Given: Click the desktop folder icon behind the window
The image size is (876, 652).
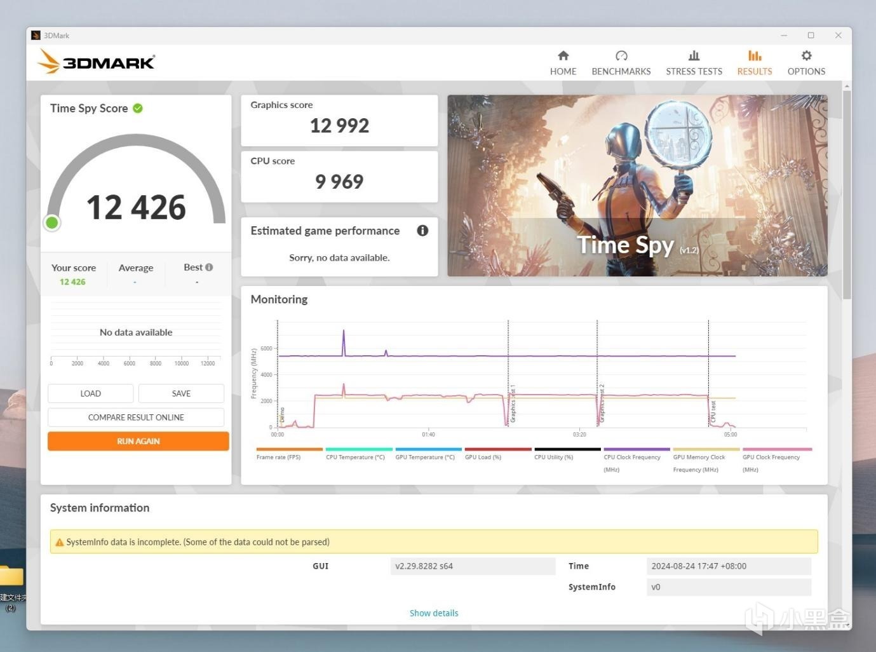Looking at the screenshot, I should point(11,576).
